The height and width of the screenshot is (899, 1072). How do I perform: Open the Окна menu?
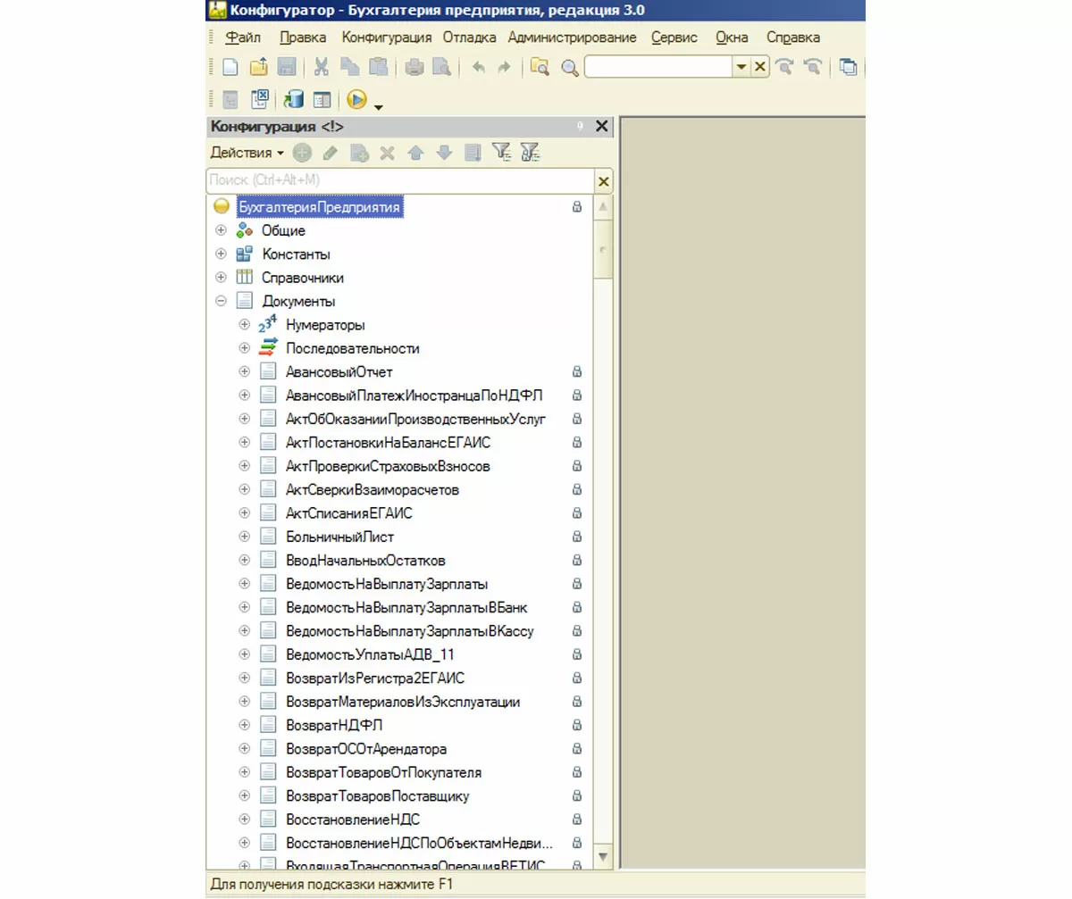[x=733, y=37]
